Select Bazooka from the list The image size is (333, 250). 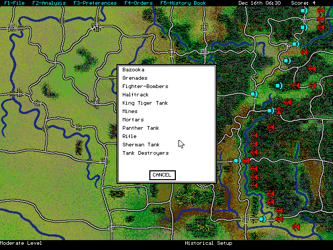[x=133, y=70]
